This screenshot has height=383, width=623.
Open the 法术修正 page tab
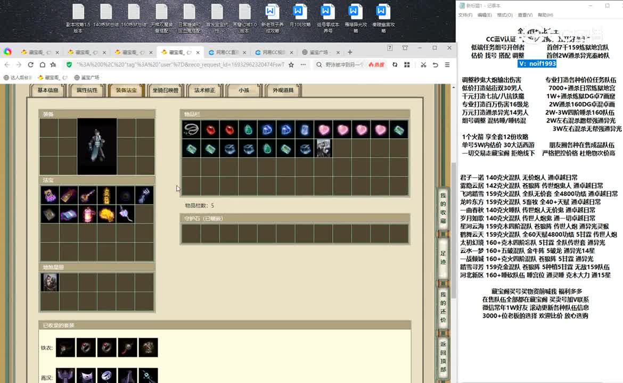click(204, 90)
